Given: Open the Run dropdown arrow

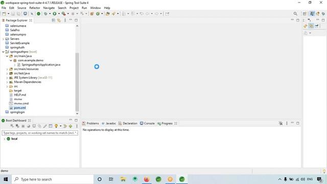Looking at the screenshot, I should (x=59, y=14).
